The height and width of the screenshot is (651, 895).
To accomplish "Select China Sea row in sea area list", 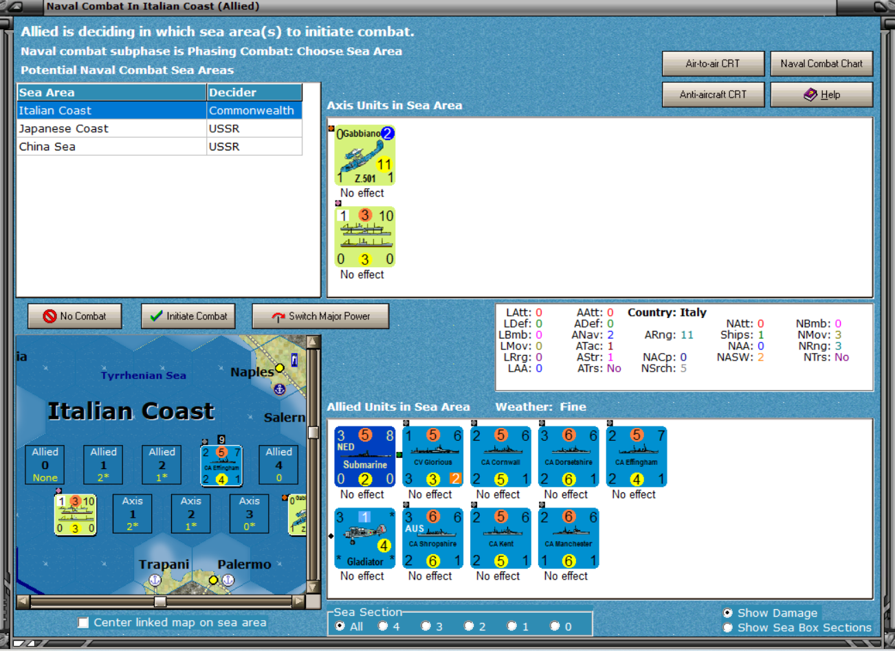I will point(159,146).
